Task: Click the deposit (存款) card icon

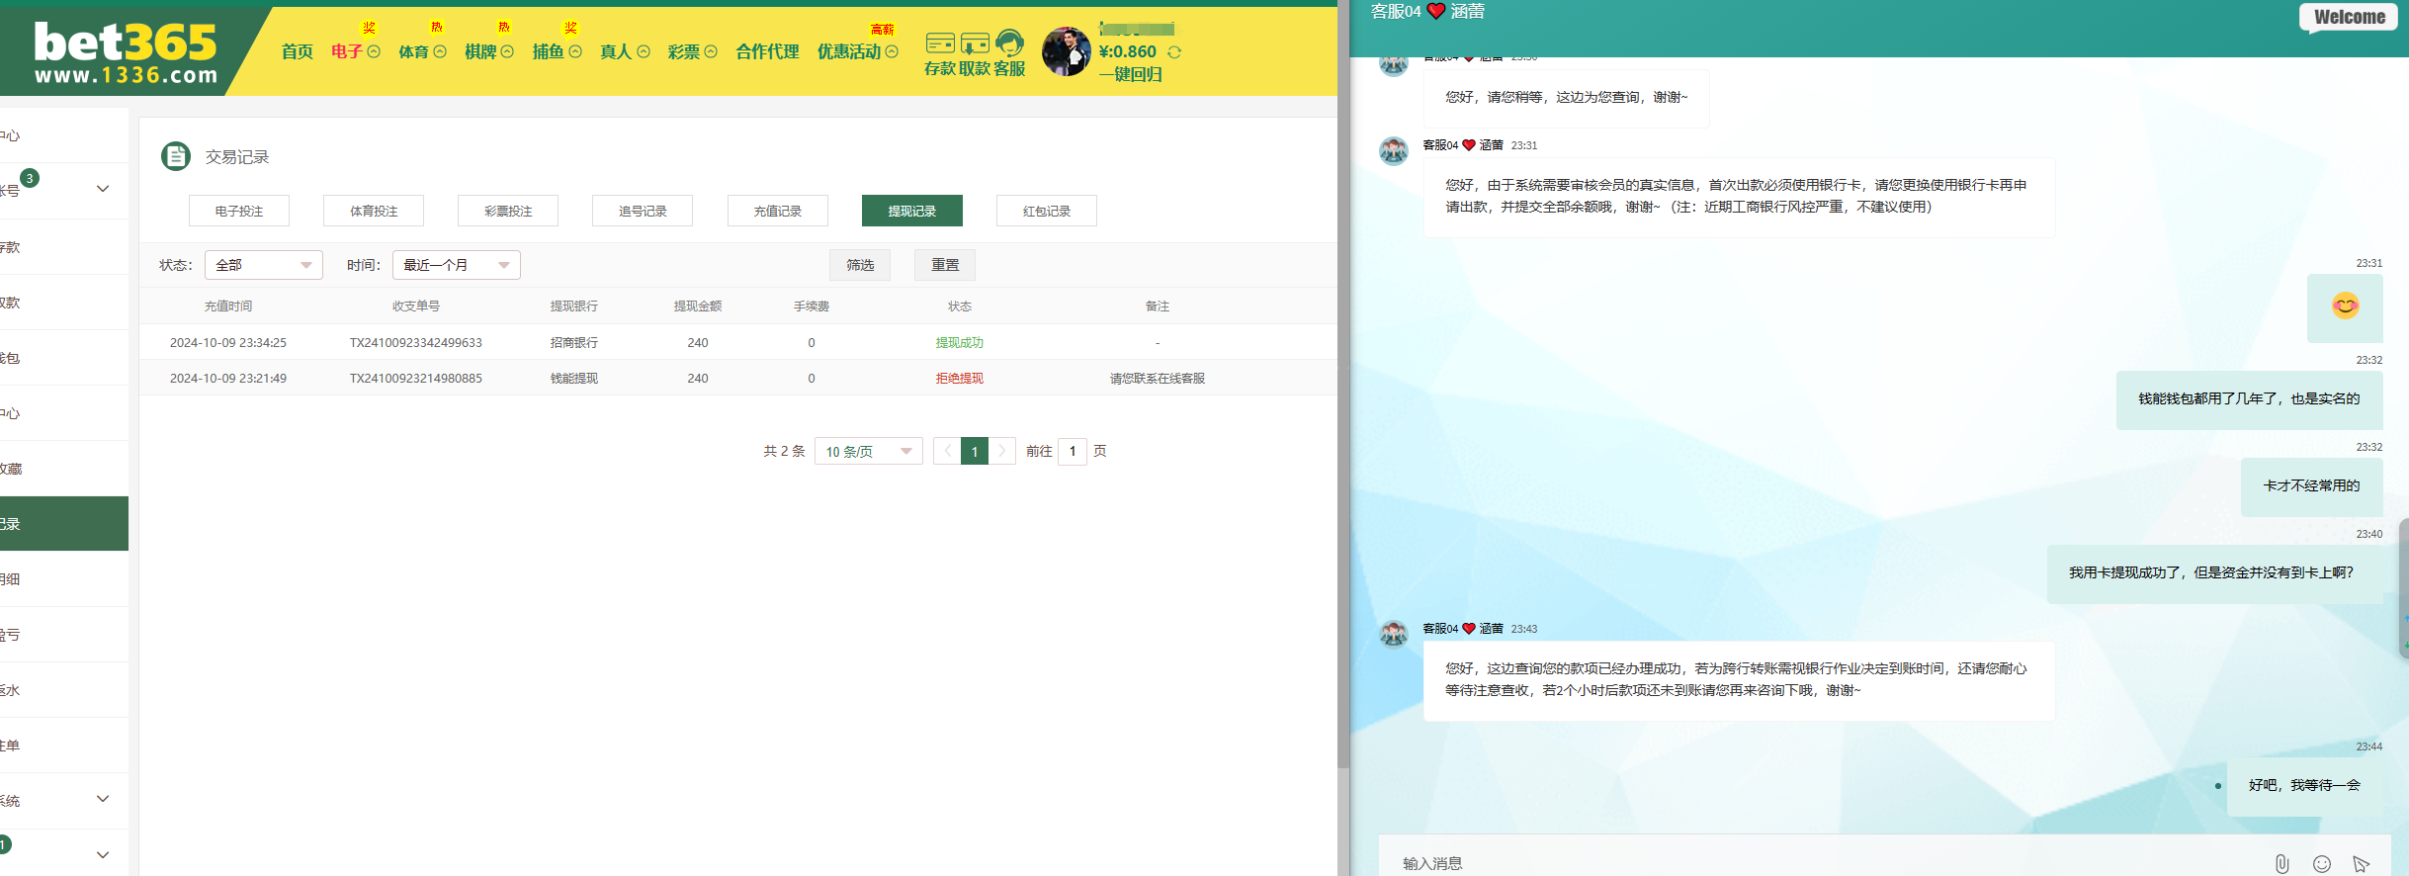Action: [x=940, y=44]
